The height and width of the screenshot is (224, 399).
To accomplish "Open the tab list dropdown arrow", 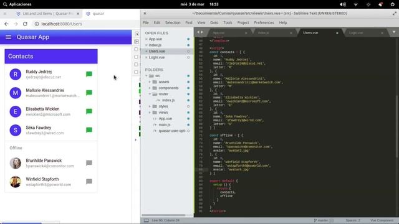I will pyautogui.click(x=394, y=32).
